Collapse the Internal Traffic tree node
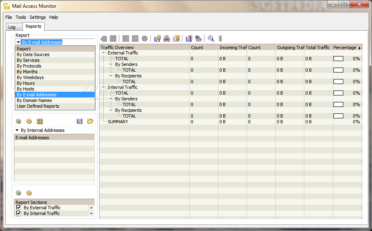372x231 pixels. (x=104, y=87)
